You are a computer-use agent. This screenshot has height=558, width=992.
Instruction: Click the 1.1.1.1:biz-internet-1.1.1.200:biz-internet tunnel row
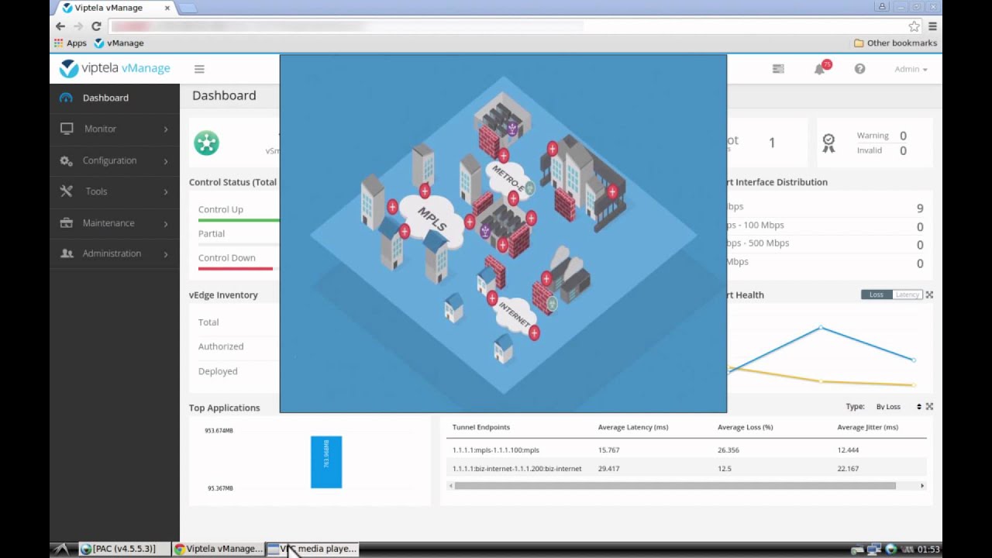click(687, 468)
